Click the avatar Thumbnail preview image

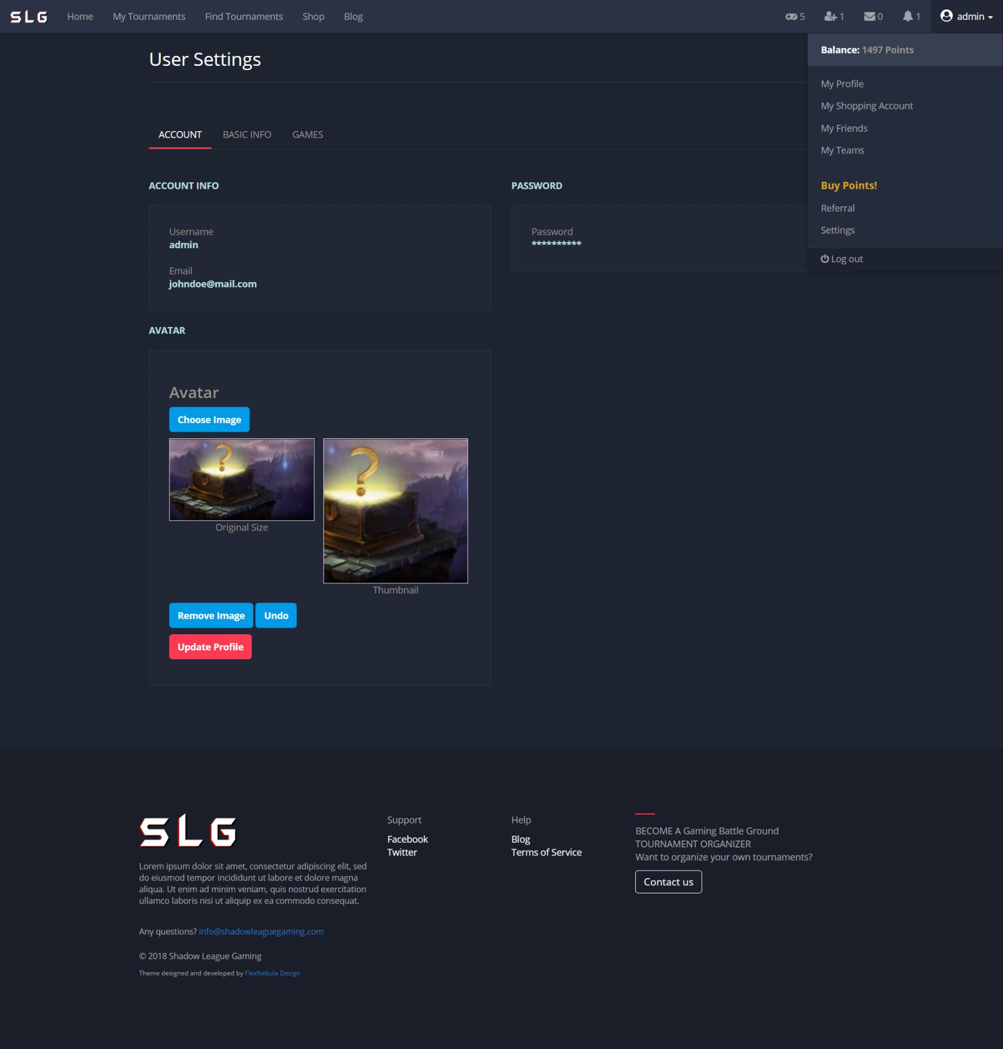click(395, 511)
